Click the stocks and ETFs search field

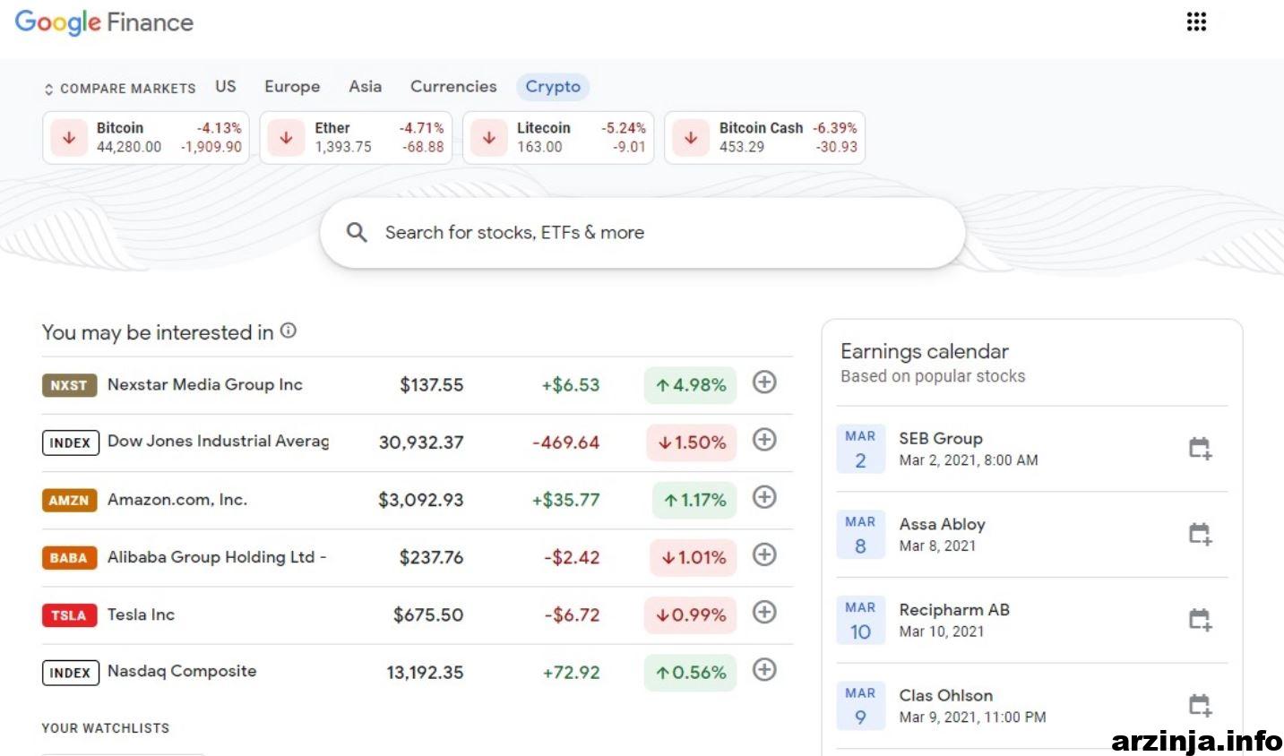[642, 233]
